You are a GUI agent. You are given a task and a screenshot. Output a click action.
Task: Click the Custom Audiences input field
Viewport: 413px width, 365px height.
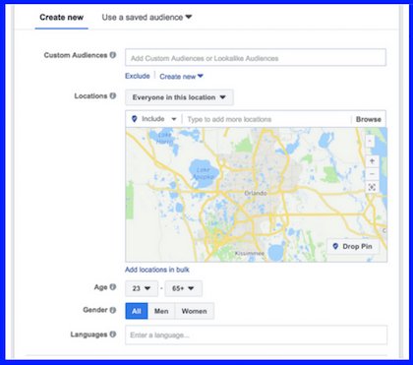click(x=256, y=58)
